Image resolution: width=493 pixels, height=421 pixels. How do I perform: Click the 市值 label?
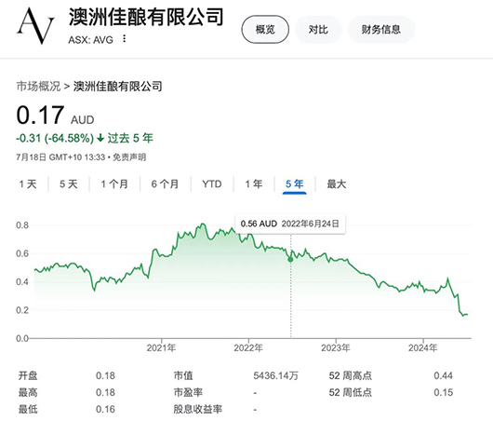tap(183, 375)
